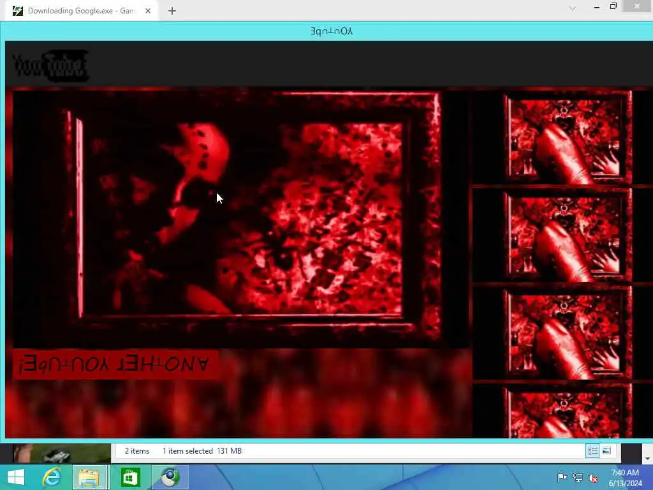
Task: Switch to details view in File Explorer
Action: [x=592, y=451]
